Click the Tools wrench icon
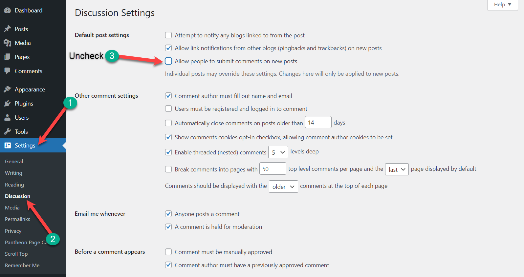The width and height of the screenshot is (524, 277). (x=7, y=132)
